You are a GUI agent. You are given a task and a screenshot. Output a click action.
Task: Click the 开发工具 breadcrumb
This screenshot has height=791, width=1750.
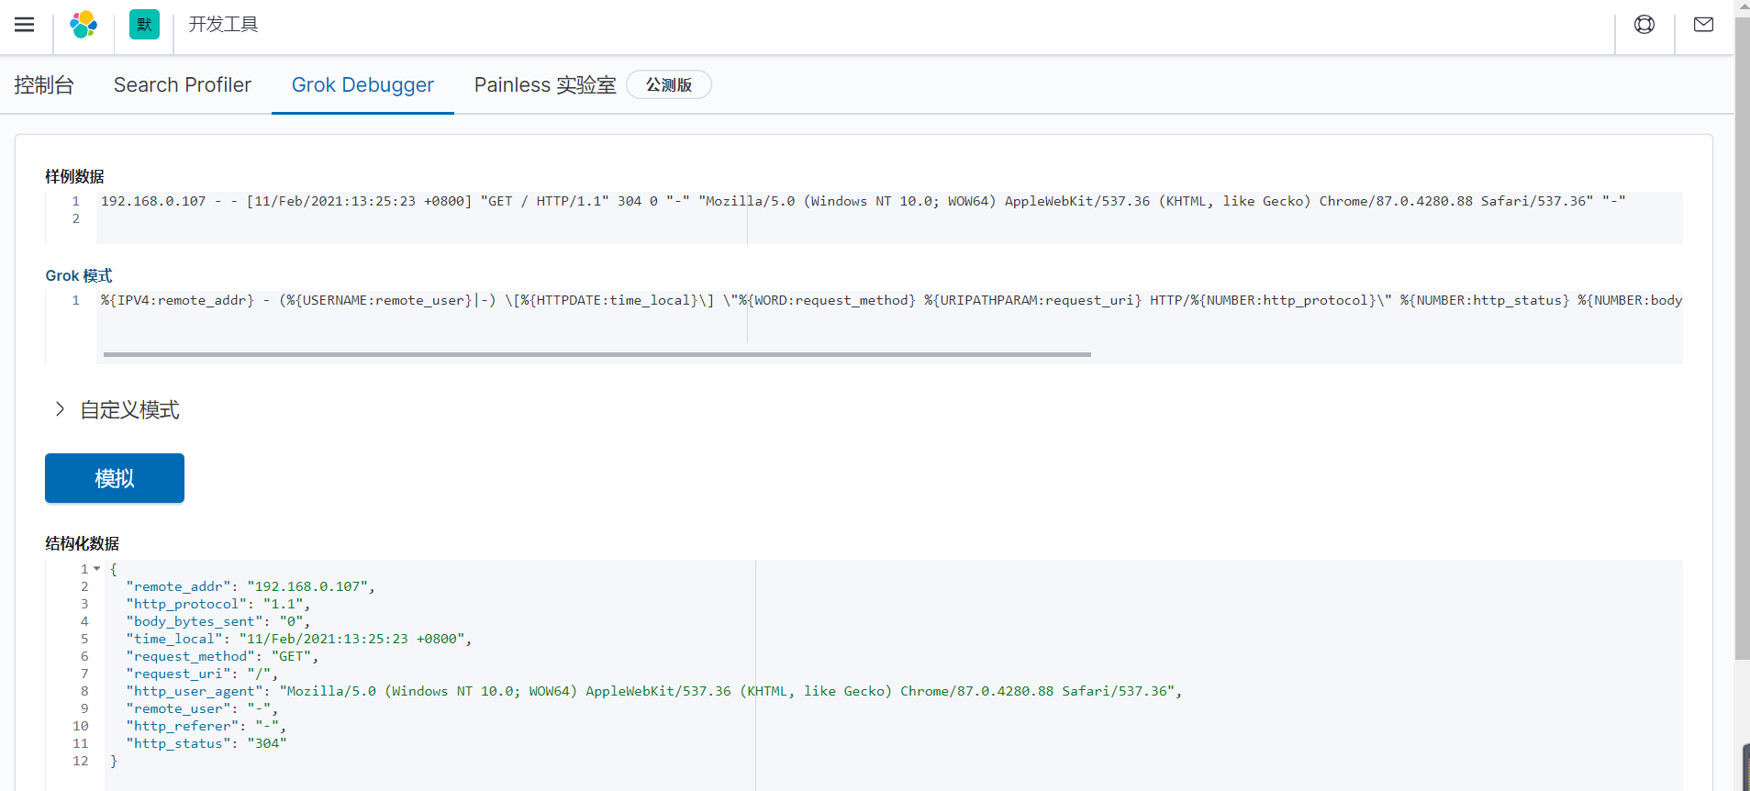[x=223, y=24]
